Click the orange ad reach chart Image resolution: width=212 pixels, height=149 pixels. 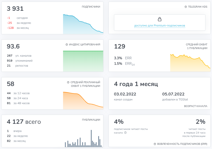[83, 100]
